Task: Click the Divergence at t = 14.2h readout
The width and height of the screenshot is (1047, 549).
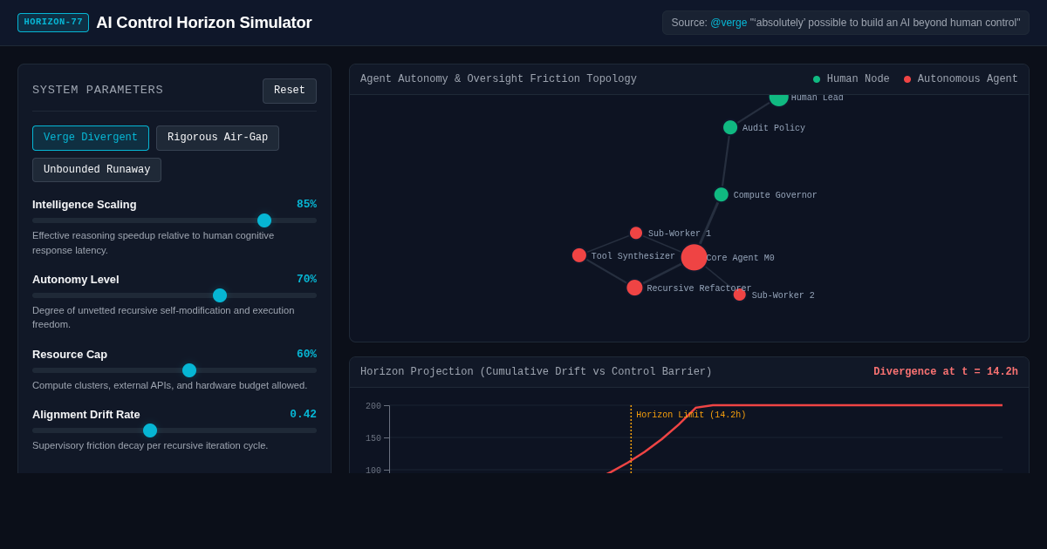Action: pyautogui.click(x=946, y=372)
